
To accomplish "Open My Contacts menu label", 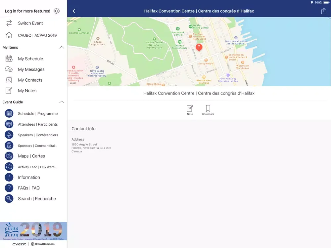I will [30, 80].
